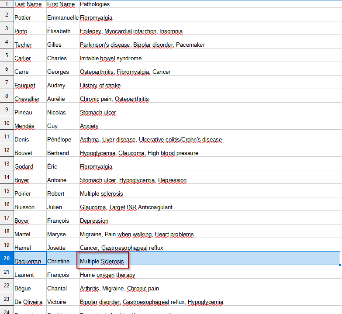Image resolution: width=342 pixels, height=314 pixels.
Task: Click the row 1 header
Action: [x=7, y=3]
